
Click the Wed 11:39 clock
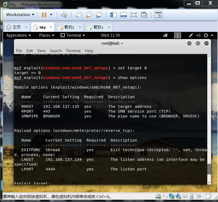click(x=110, y=35)
